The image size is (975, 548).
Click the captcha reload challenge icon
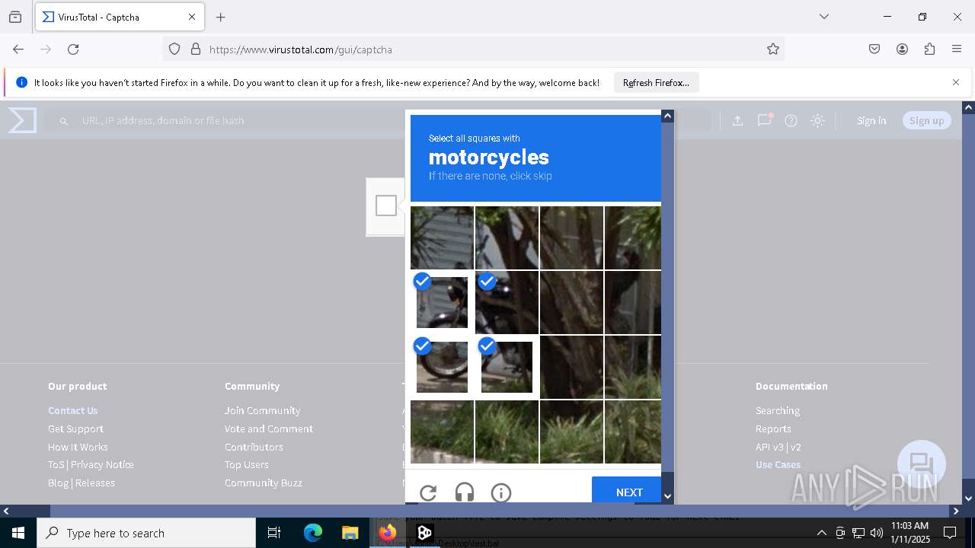428,492
